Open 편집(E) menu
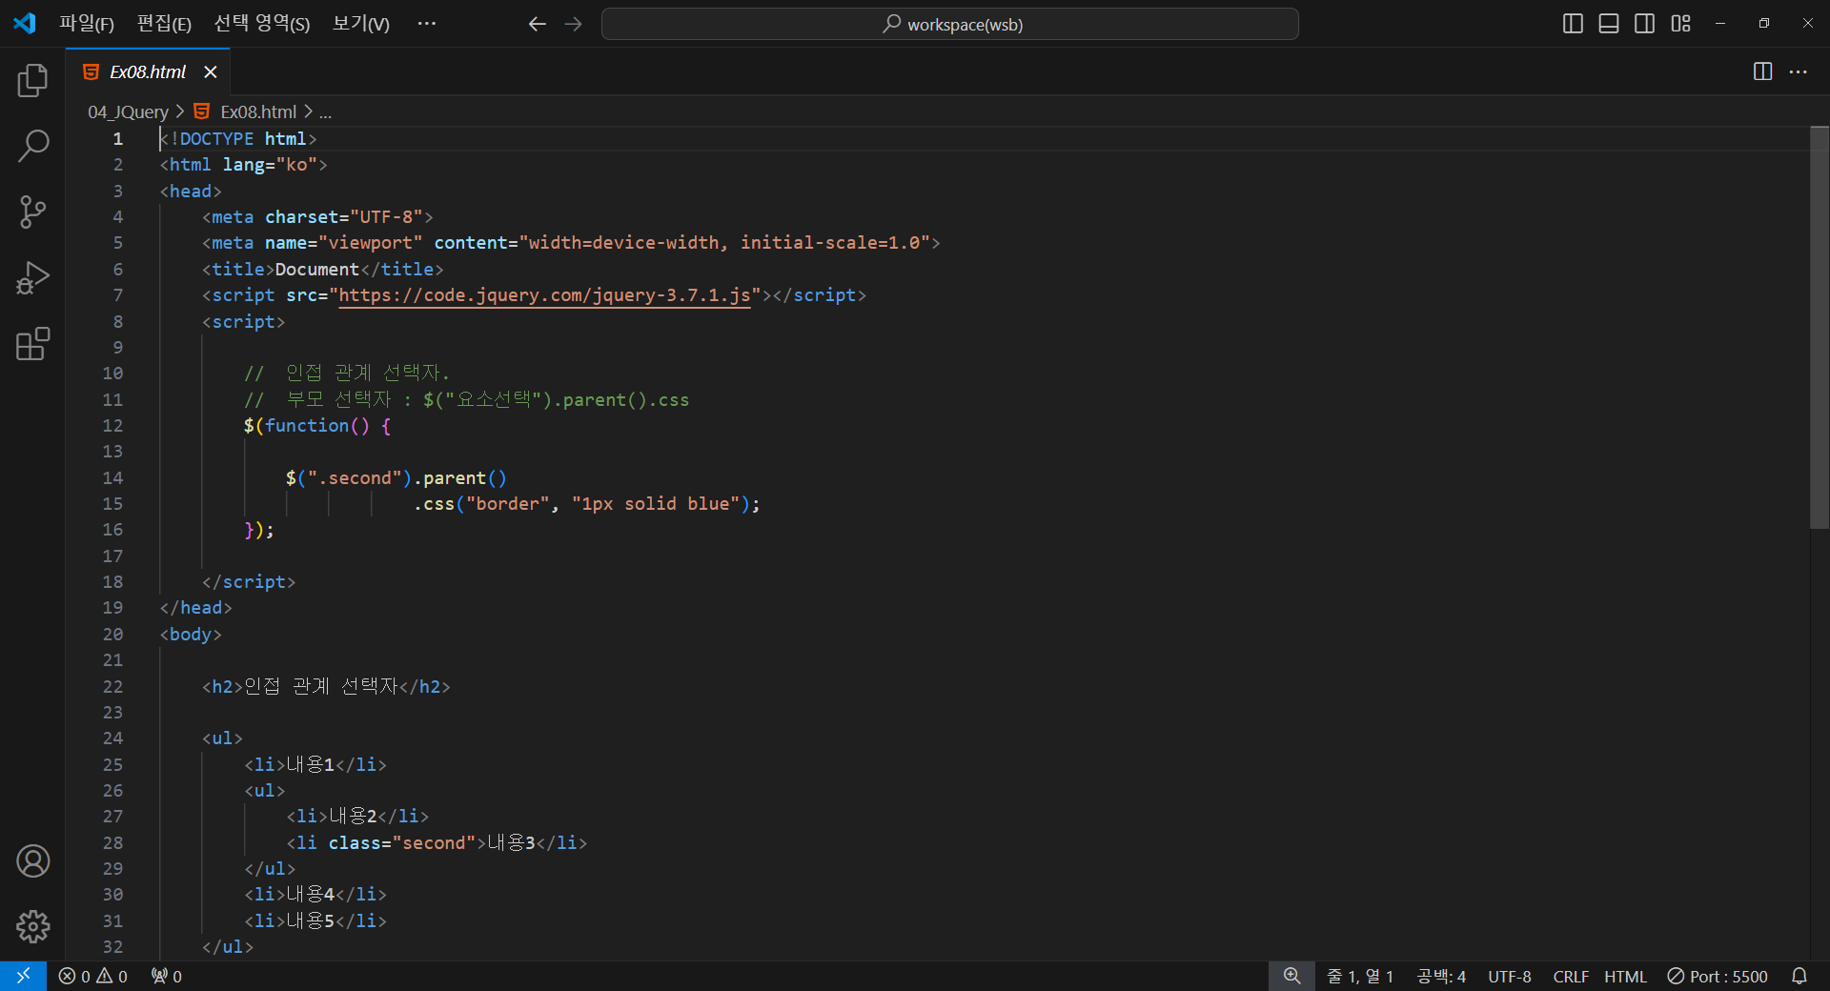The height and width of the screenshot is (991, 1830). (x=164, y=24)
